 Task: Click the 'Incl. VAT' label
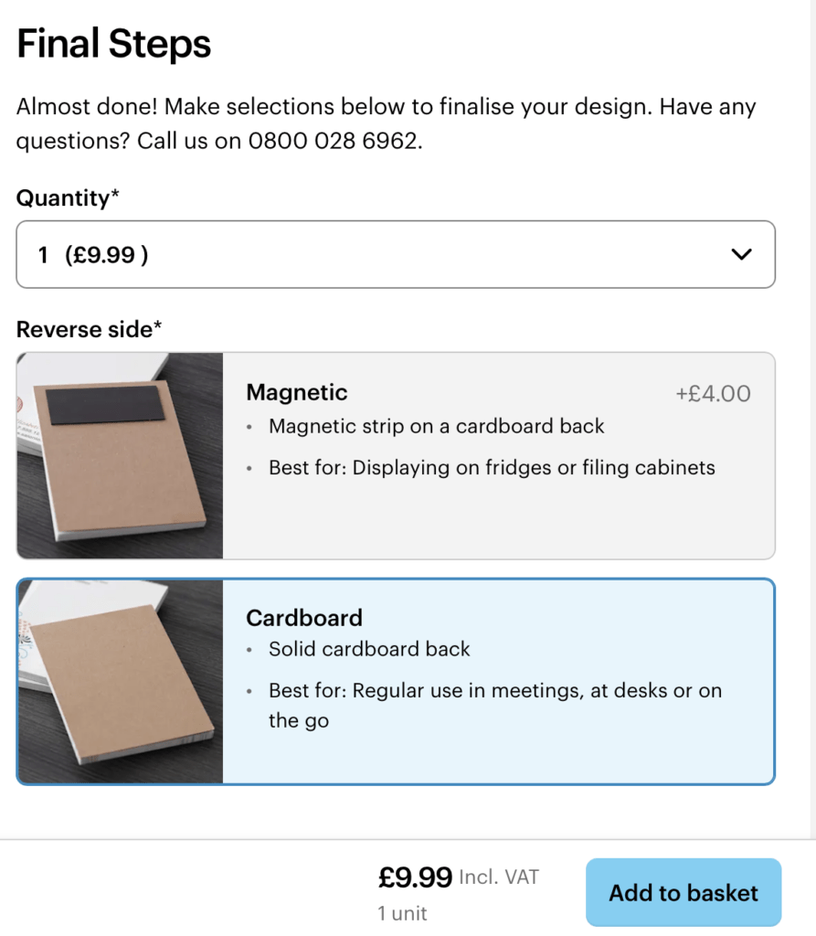(x=499, y=877)
